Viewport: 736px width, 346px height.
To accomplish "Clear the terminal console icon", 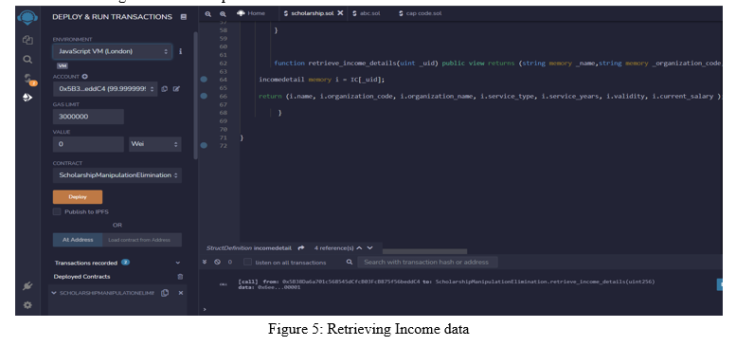I will click(x=217, y=262).
